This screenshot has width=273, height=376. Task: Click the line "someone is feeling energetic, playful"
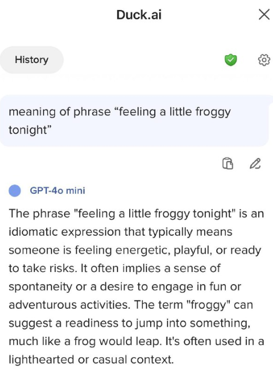click(x=135, y=250)
